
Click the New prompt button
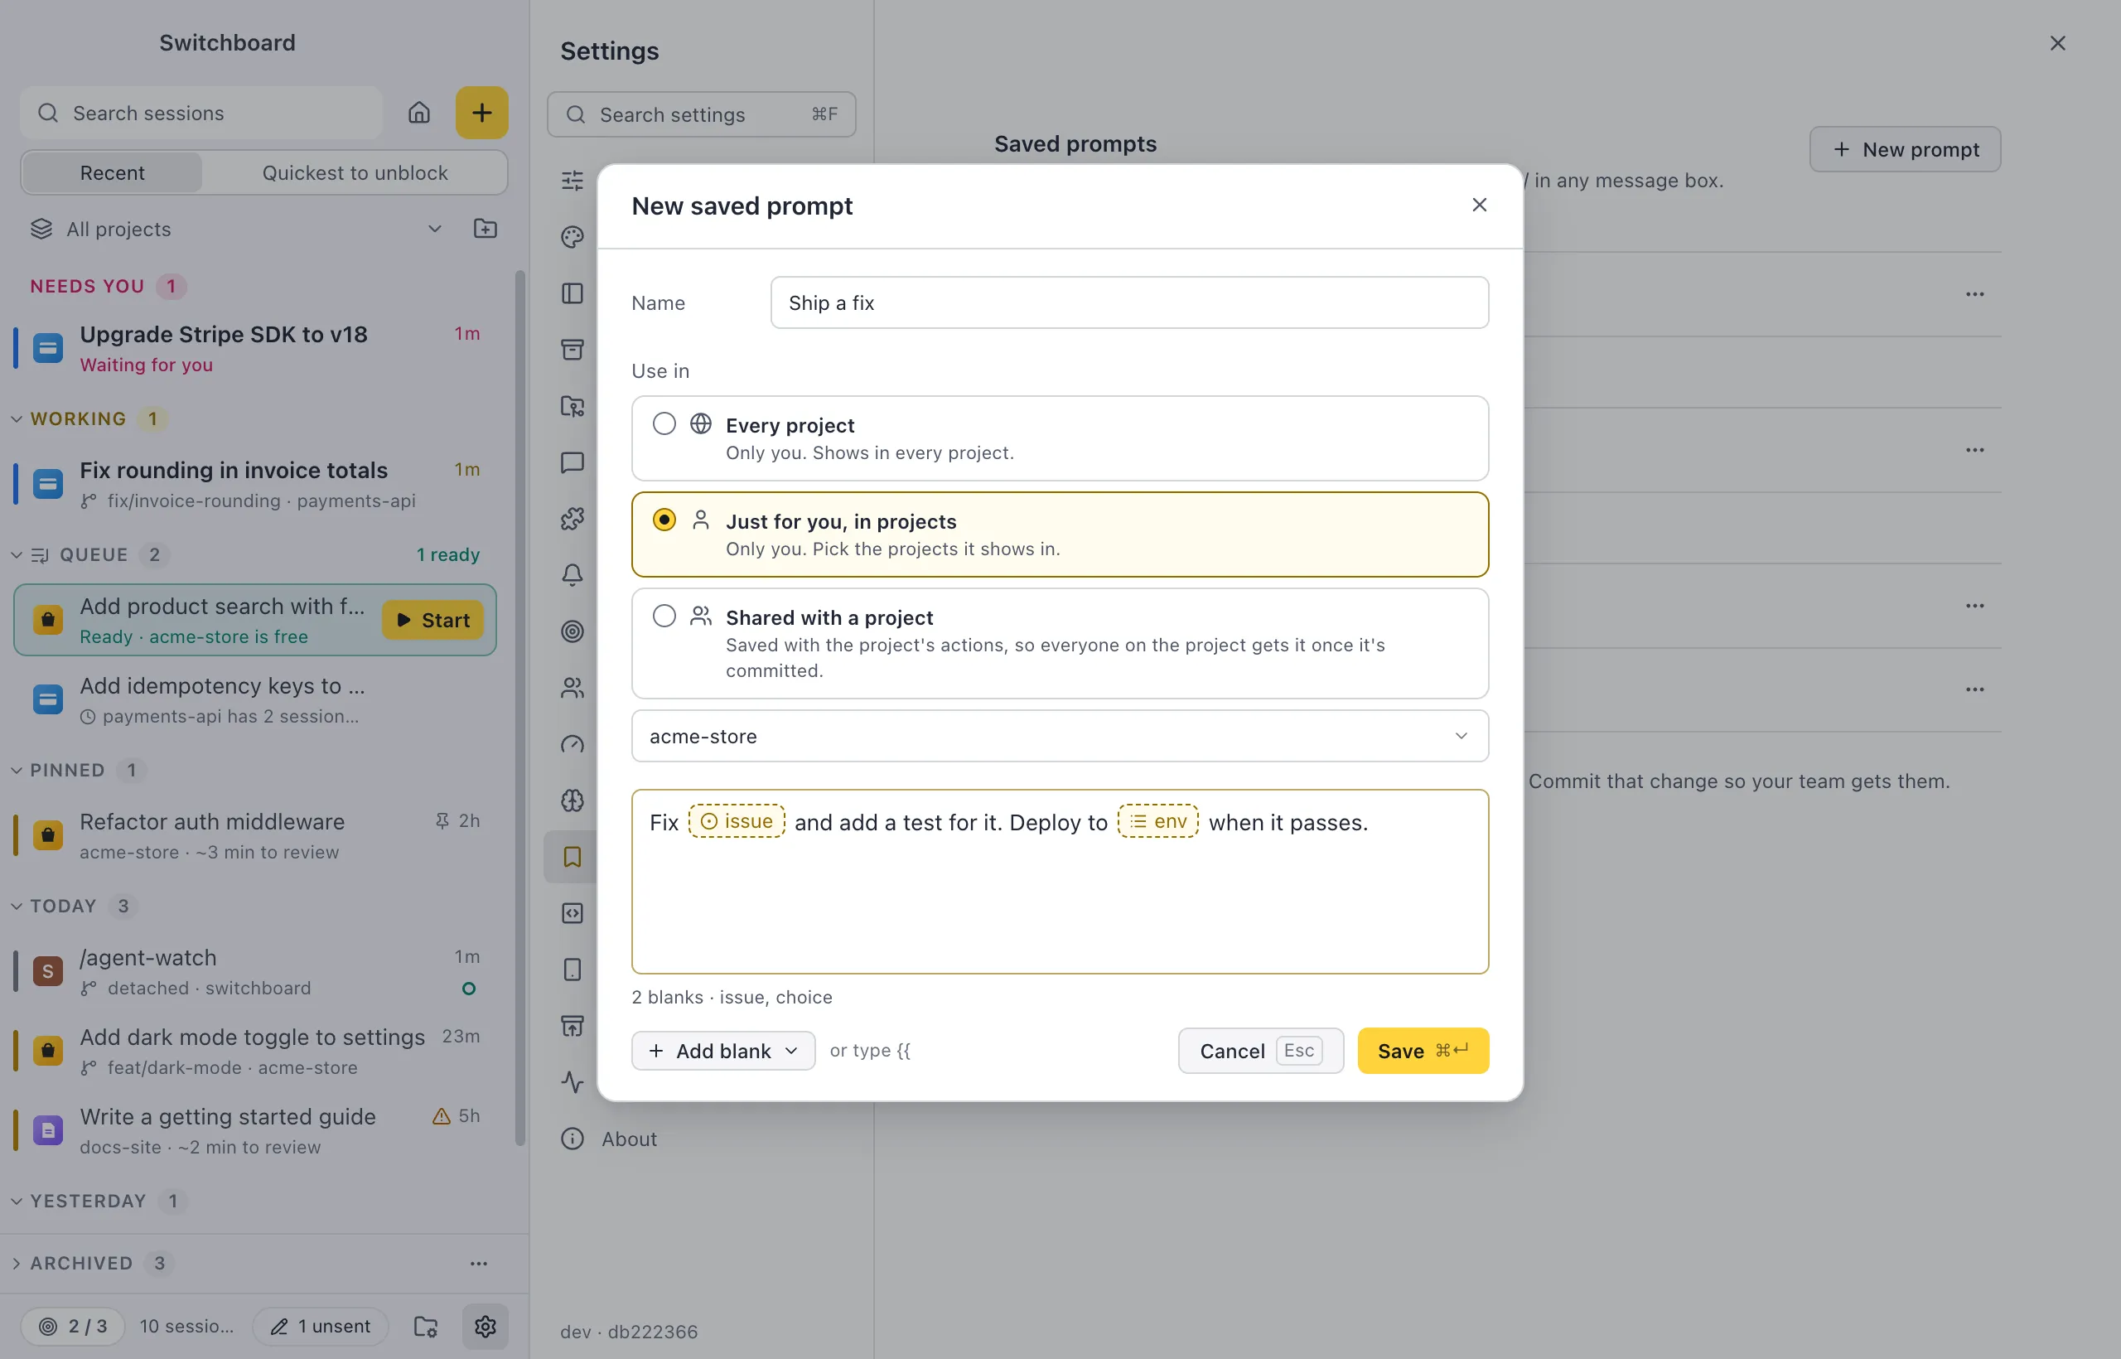click(x=1905, y=149)
